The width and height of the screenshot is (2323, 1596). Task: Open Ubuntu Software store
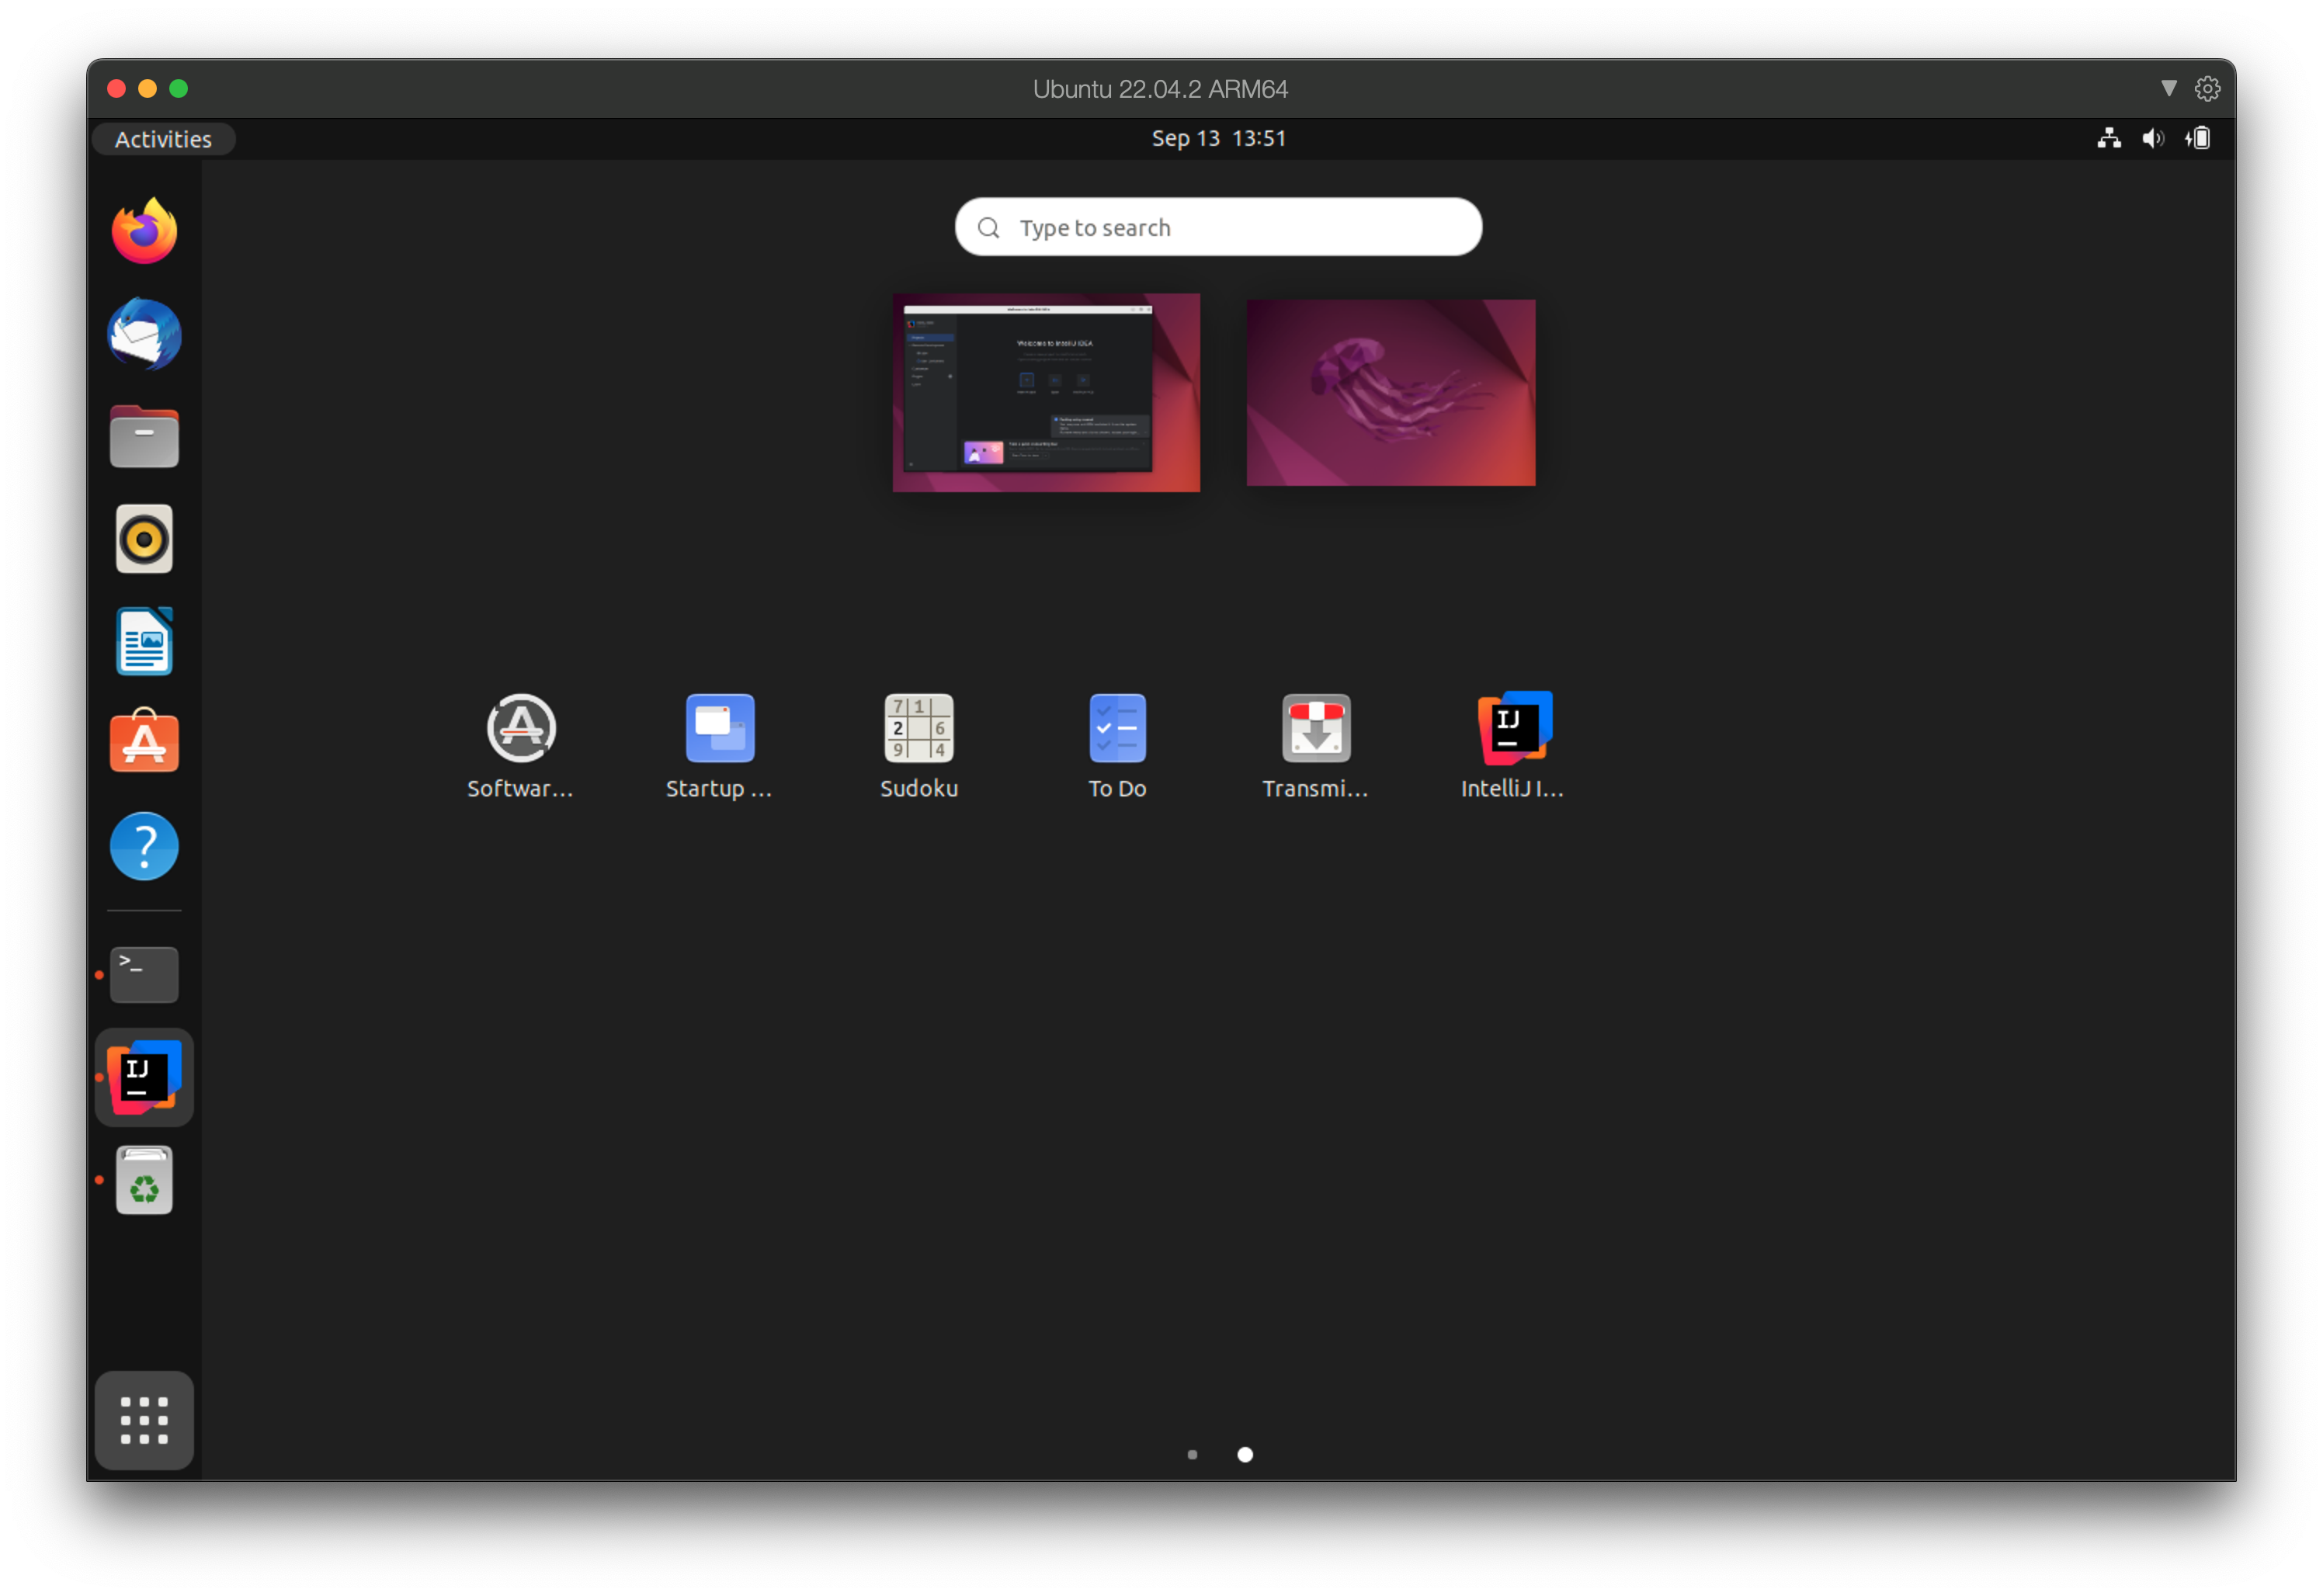143,742
